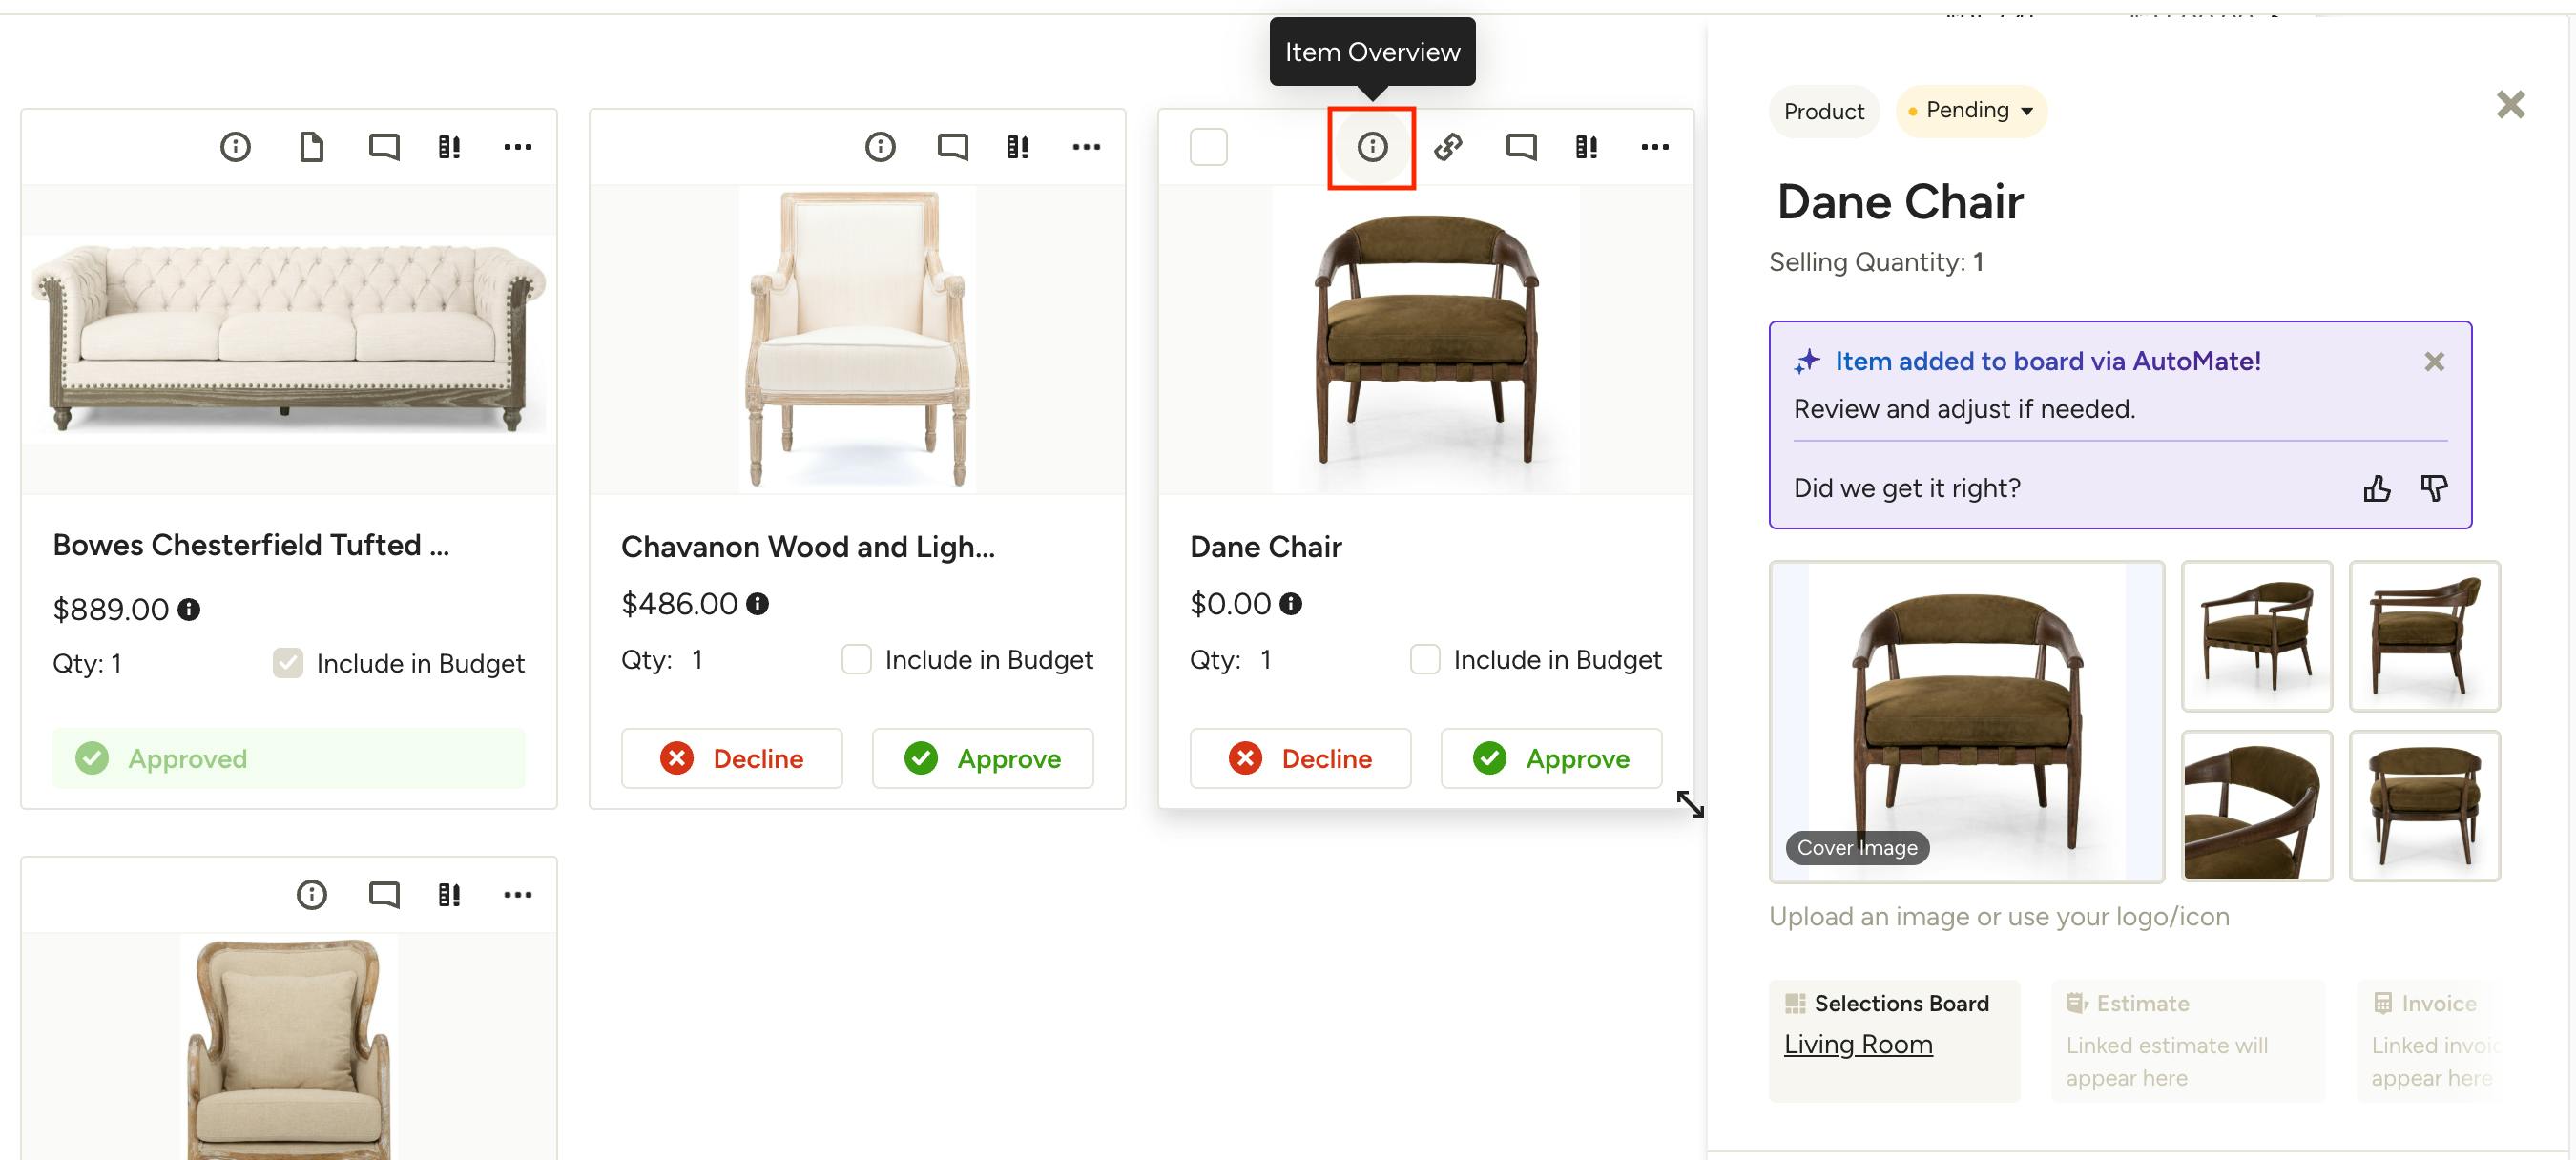Click thumbs up in AutoMate feedback
Screen dimensions: 2576x1160
(2376, 488)
